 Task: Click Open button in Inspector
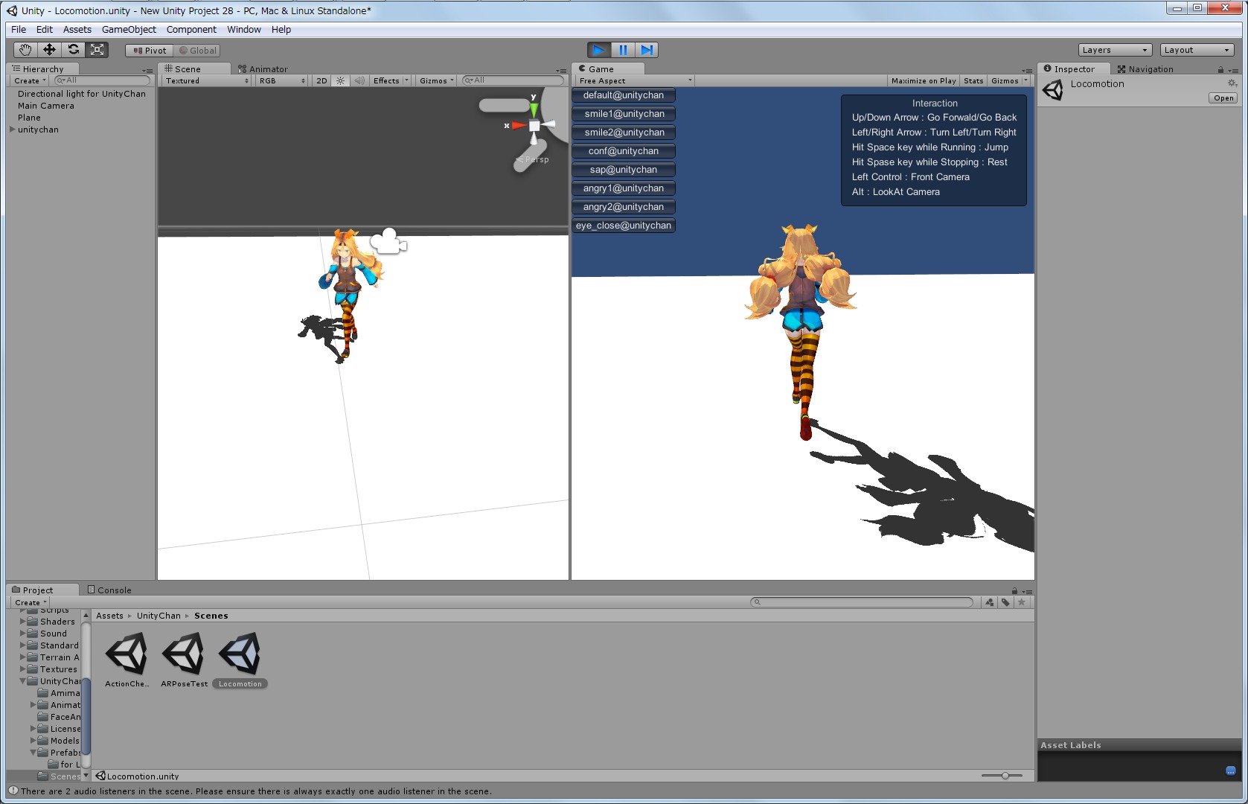[1223, 98]
